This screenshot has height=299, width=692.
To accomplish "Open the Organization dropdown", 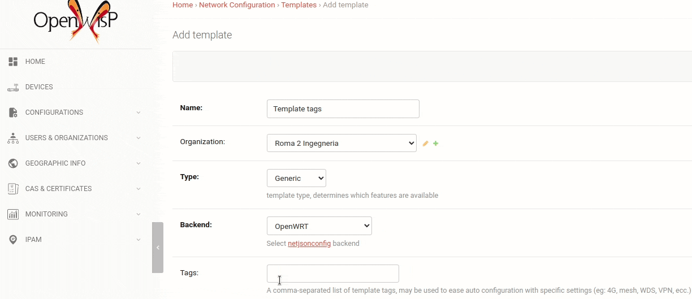I will (341, 143).
